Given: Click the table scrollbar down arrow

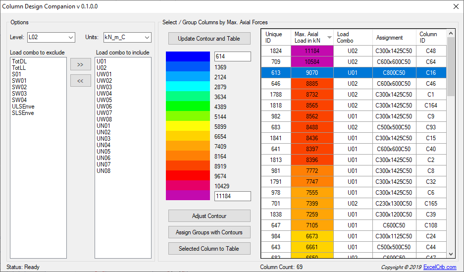Looking at the screenshot, I should coord(451,254).
